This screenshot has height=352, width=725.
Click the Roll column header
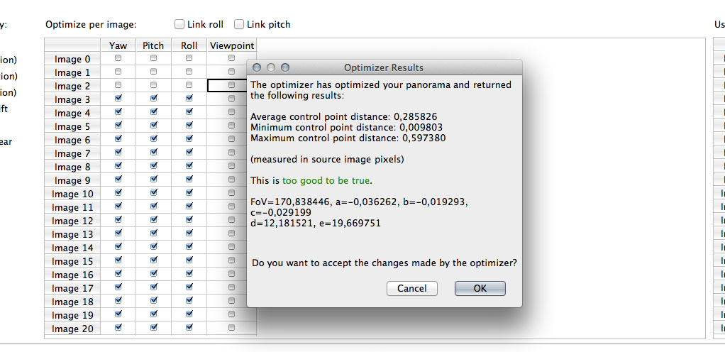point(189,45)
